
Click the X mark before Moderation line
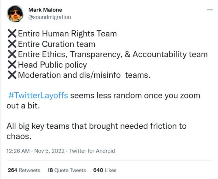12,75
